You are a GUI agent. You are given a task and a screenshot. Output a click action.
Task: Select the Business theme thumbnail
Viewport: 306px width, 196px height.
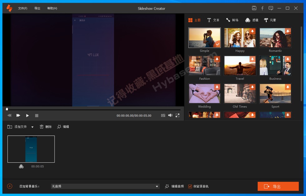tap(275, 65)
